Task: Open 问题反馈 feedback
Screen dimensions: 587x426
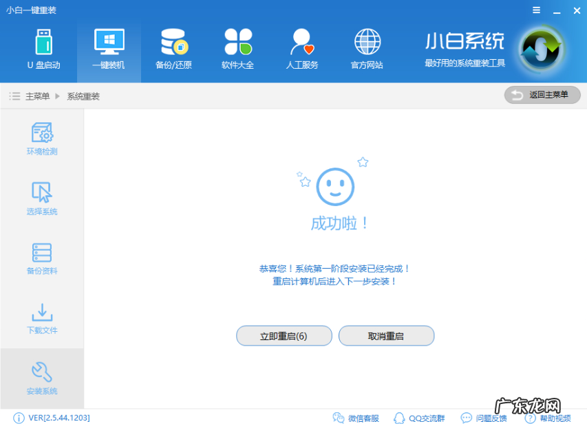Action: coord(484,418)
